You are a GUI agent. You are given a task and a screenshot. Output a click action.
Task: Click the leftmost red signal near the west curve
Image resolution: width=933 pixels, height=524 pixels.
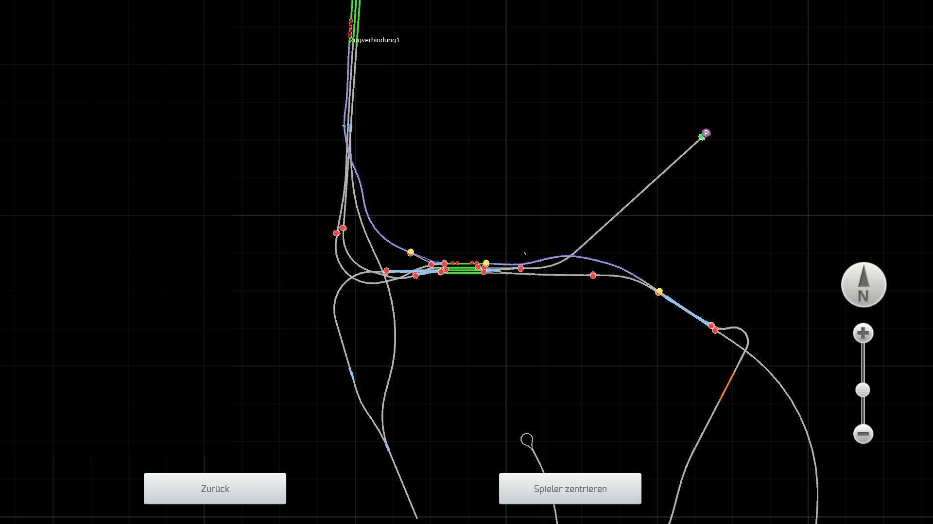coord(336,233)
